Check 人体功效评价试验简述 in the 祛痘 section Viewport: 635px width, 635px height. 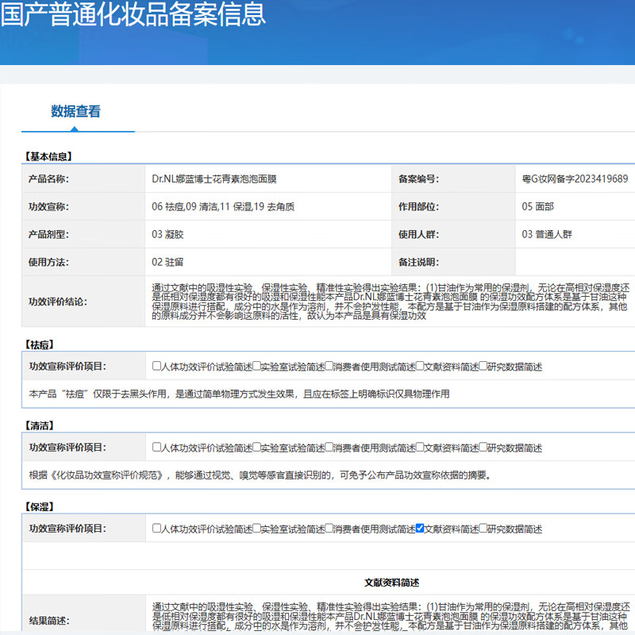point(157,367)
